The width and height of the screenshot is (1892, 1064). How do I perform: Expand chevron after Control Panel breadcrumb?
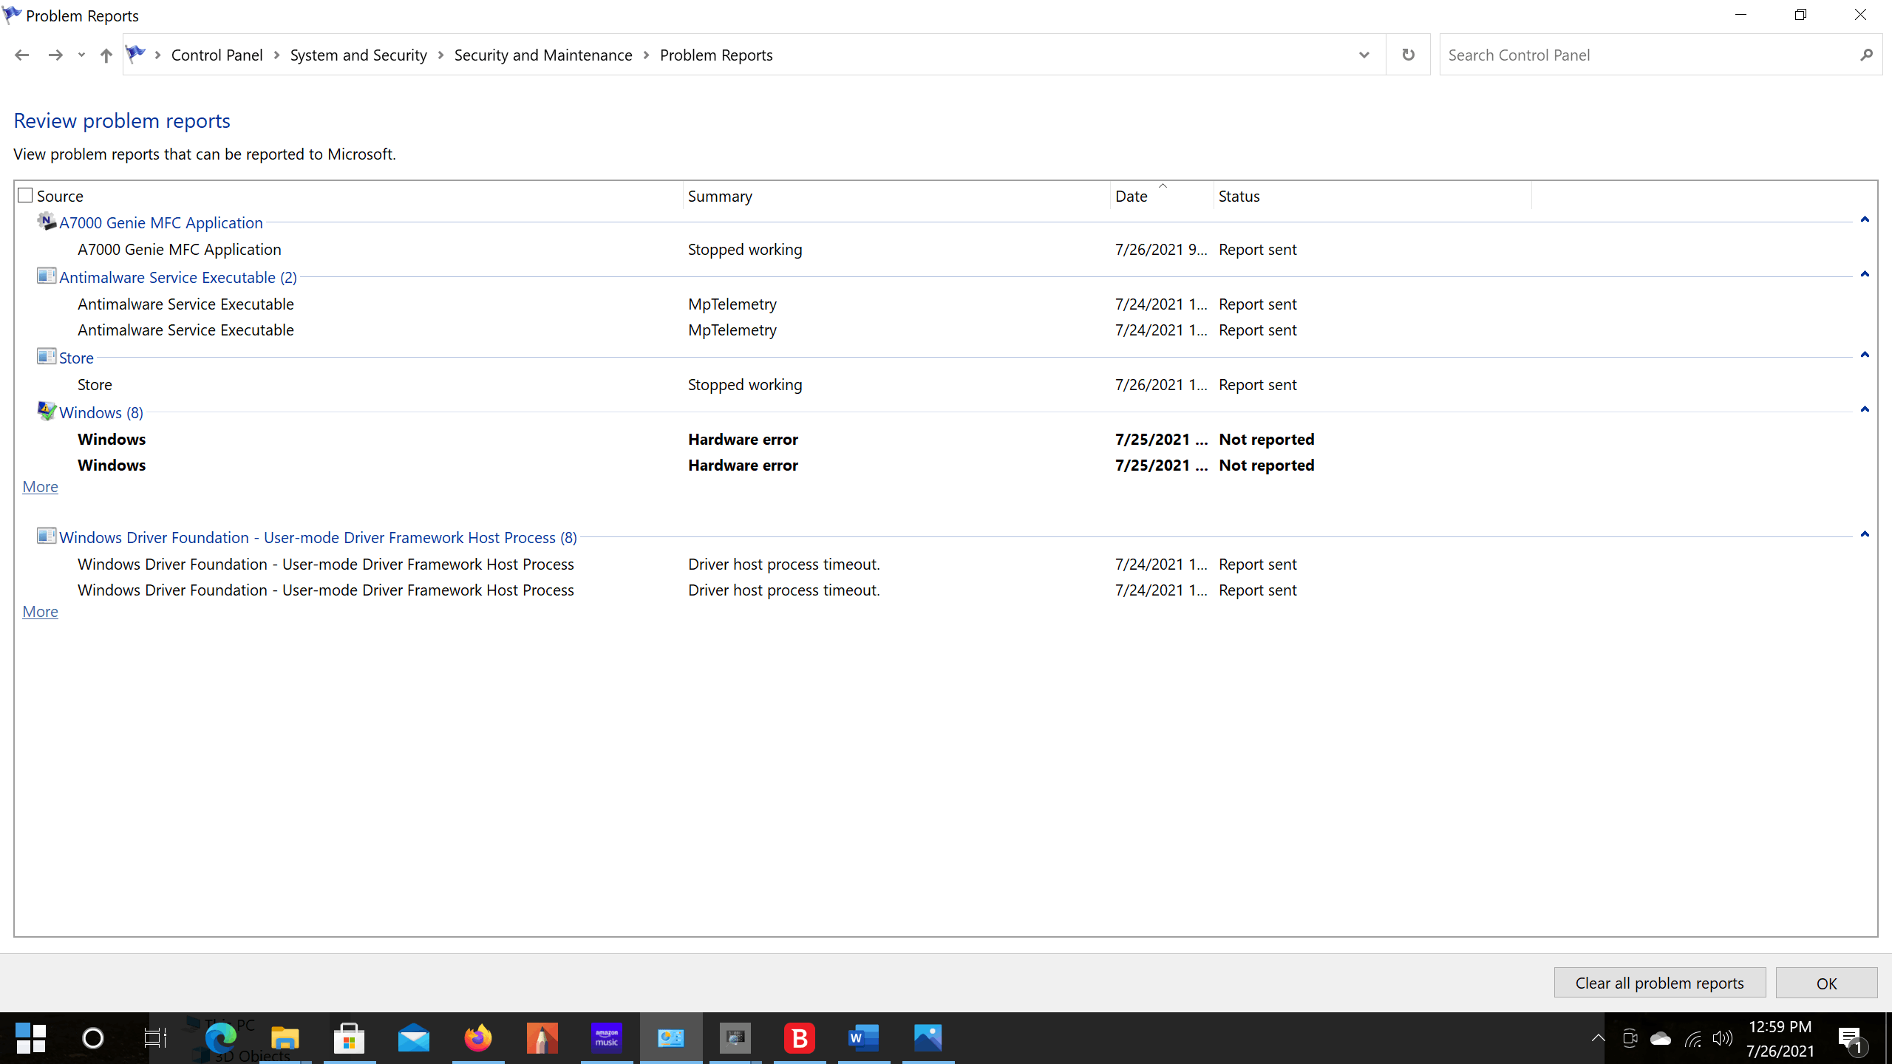[x=276, y=55]
